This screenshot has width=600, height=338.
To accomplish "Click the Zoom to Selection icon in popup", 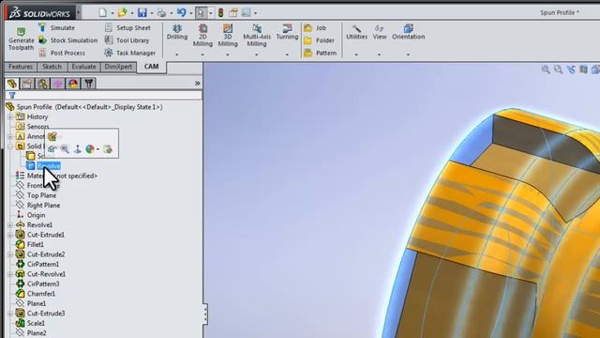I will click(65, 149).
